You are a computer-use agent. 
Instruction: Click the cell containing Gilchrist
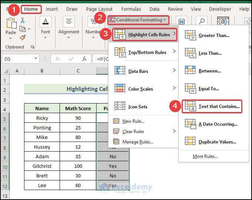42,166
